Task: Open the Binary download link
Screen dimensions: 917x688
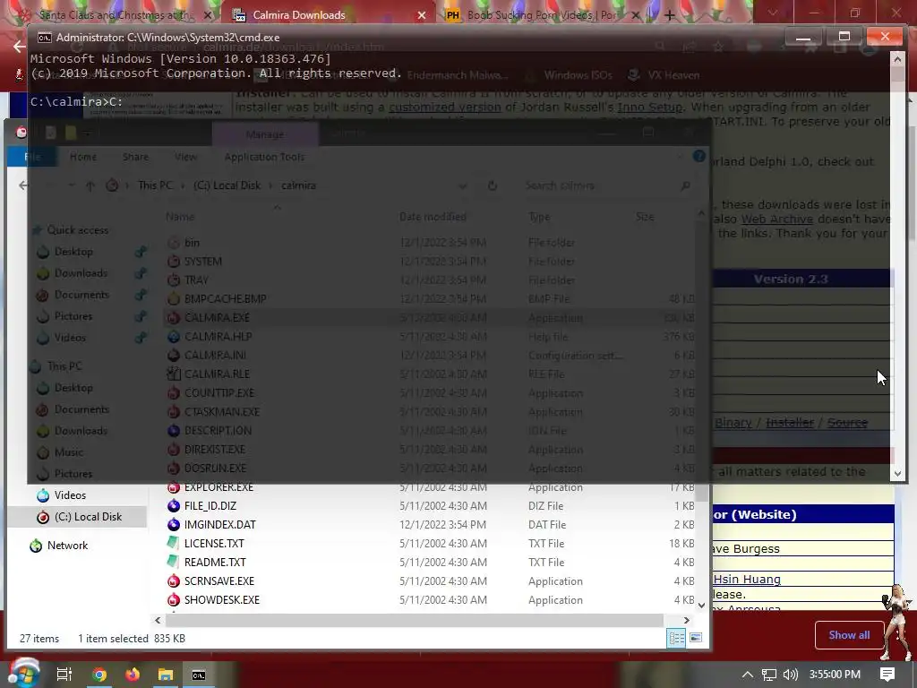Action: point(733,423)
